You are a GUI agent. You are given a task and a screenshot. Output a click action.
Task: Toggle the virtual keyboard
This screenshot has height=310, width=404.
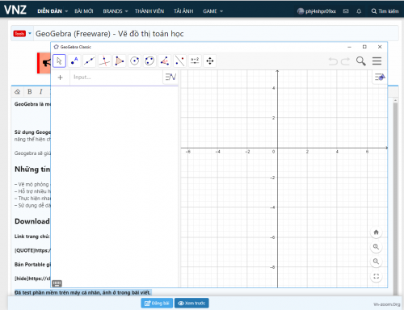tap(57, 283)
